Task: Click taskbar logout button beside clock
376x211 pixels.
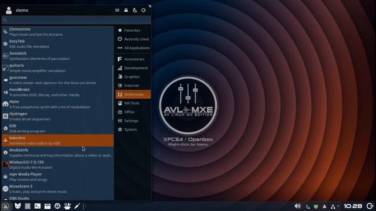Action: click(x=370, y=206)
